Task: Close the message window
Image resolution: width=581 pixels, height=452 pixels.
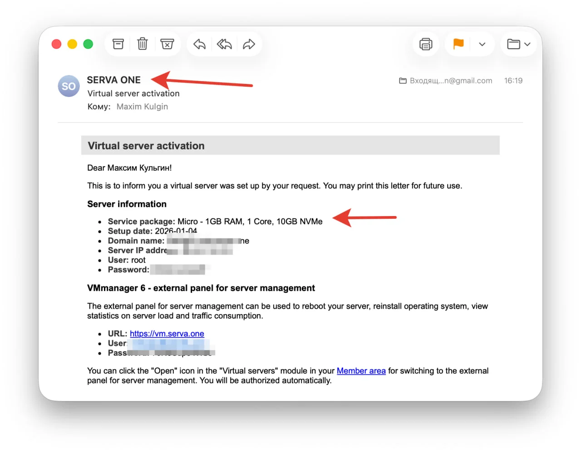Action: click(x=56, y=44)
